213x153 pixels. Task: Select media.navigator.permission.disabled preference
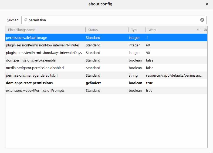tap(106, 68)
